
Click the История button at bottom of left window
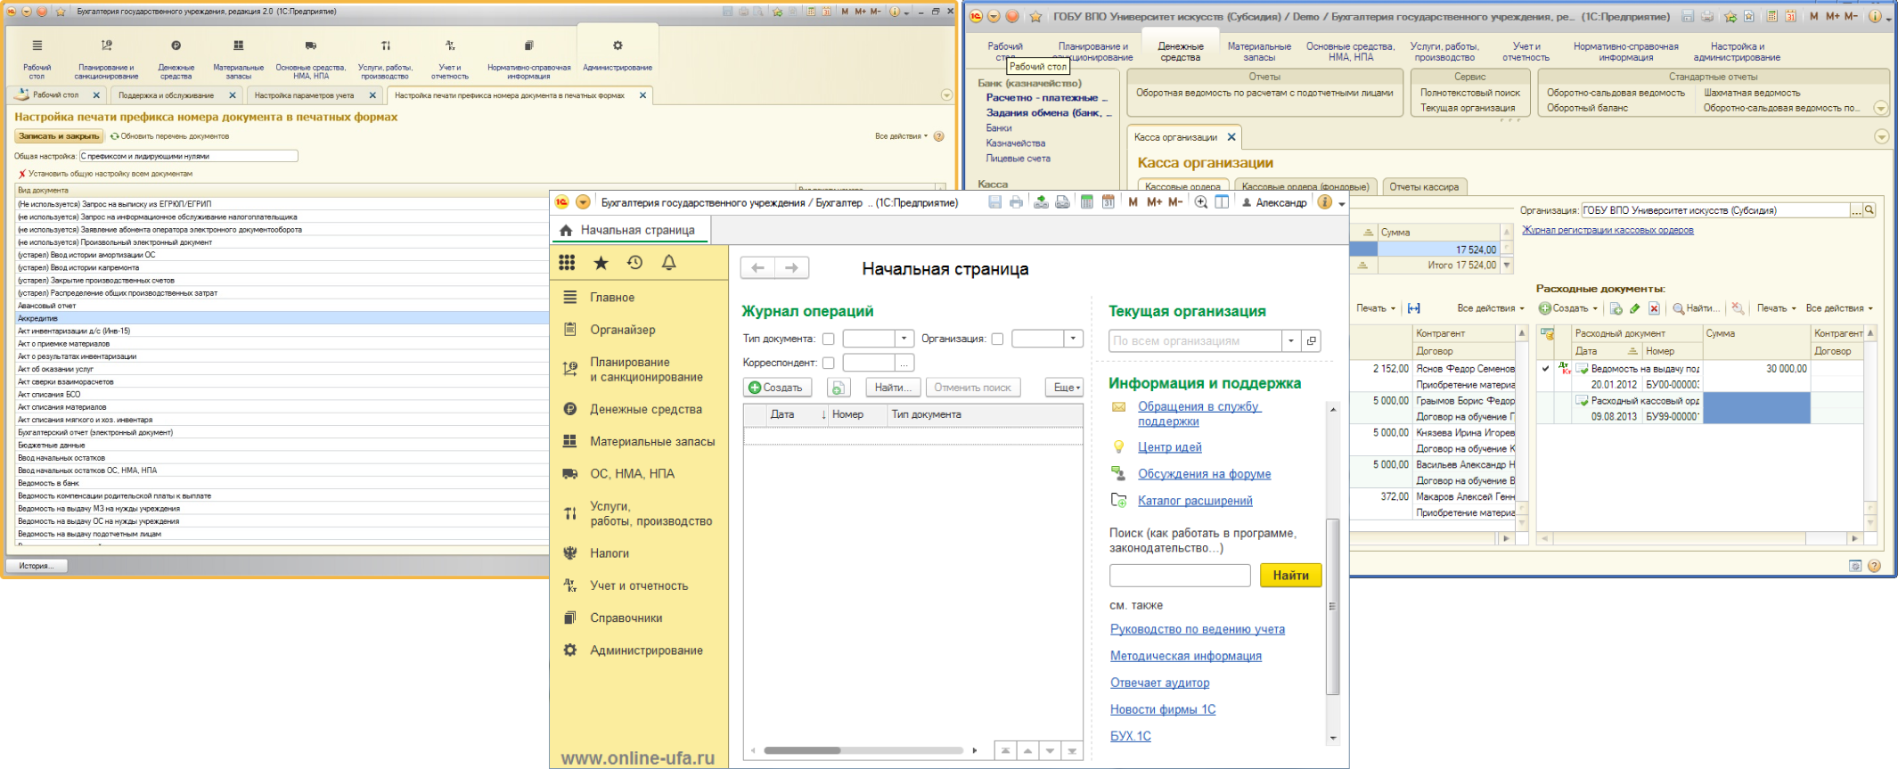37,566
